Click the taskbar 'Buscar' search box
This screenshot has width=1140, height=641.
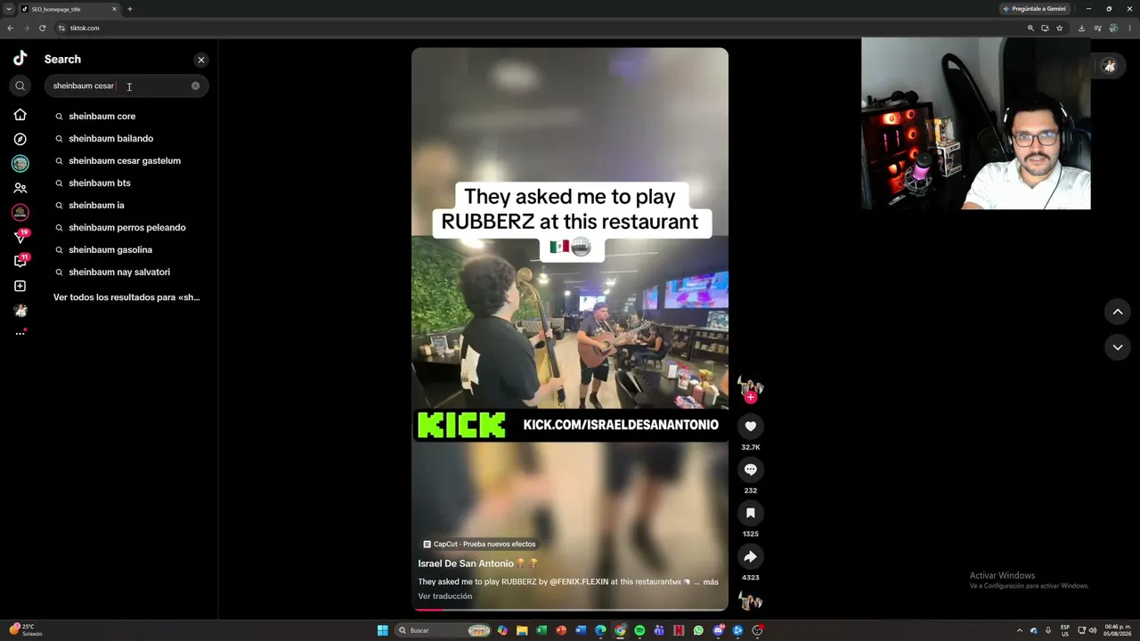pyautogui.click(x=442, y=630)
